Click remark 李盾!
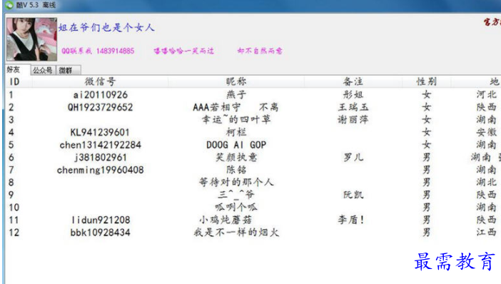This screenshot has height=284, width=501. point(351,220)
